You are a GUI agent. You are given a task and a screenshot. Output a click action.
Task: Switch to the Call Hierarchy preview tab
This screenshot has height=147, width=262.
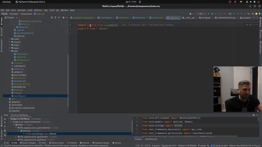[x=151, y=139]
